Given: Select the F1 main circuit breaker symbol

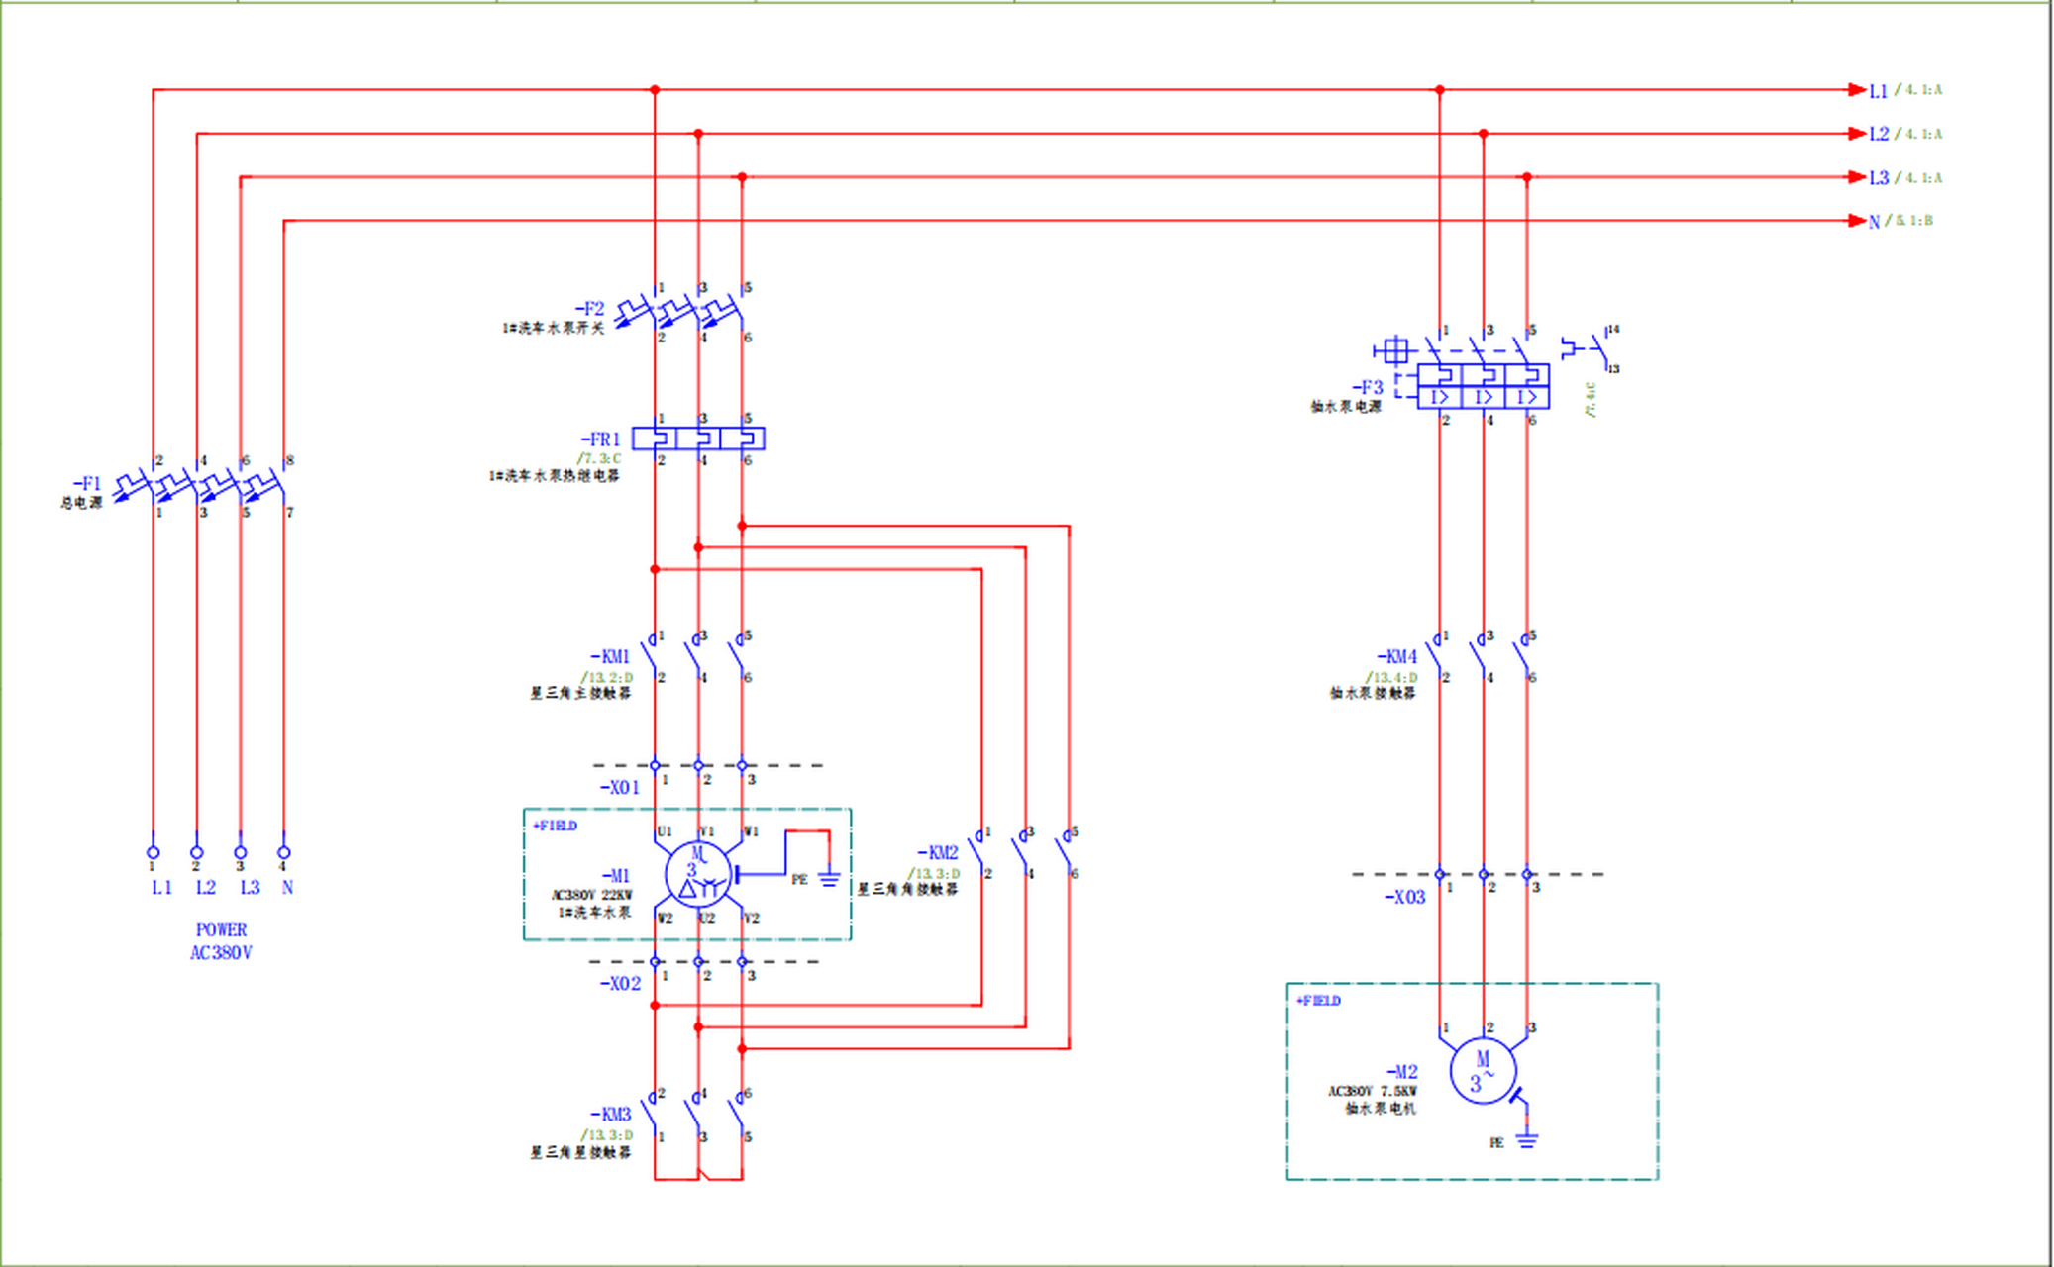Looking at the screenshot, I should pos(200,485).
